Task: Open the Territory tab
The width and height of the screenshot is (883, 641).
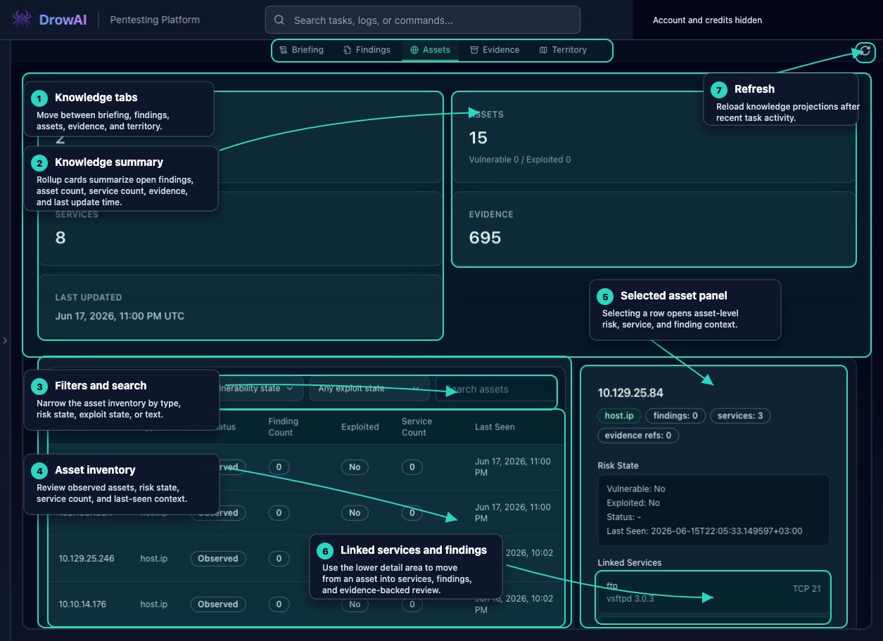Action: [563, 50]
